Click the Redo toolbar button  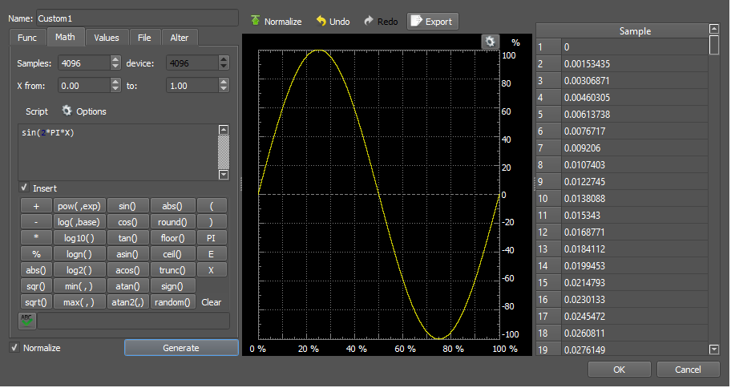coord(381,22)
